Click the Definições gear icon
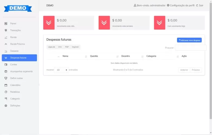The height and width of the screenshot is (135, 212). [x=6, y=106]
